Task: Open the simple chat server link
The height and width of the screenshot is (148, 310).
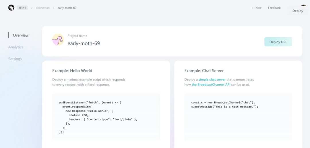Action: tap(212, 79)
